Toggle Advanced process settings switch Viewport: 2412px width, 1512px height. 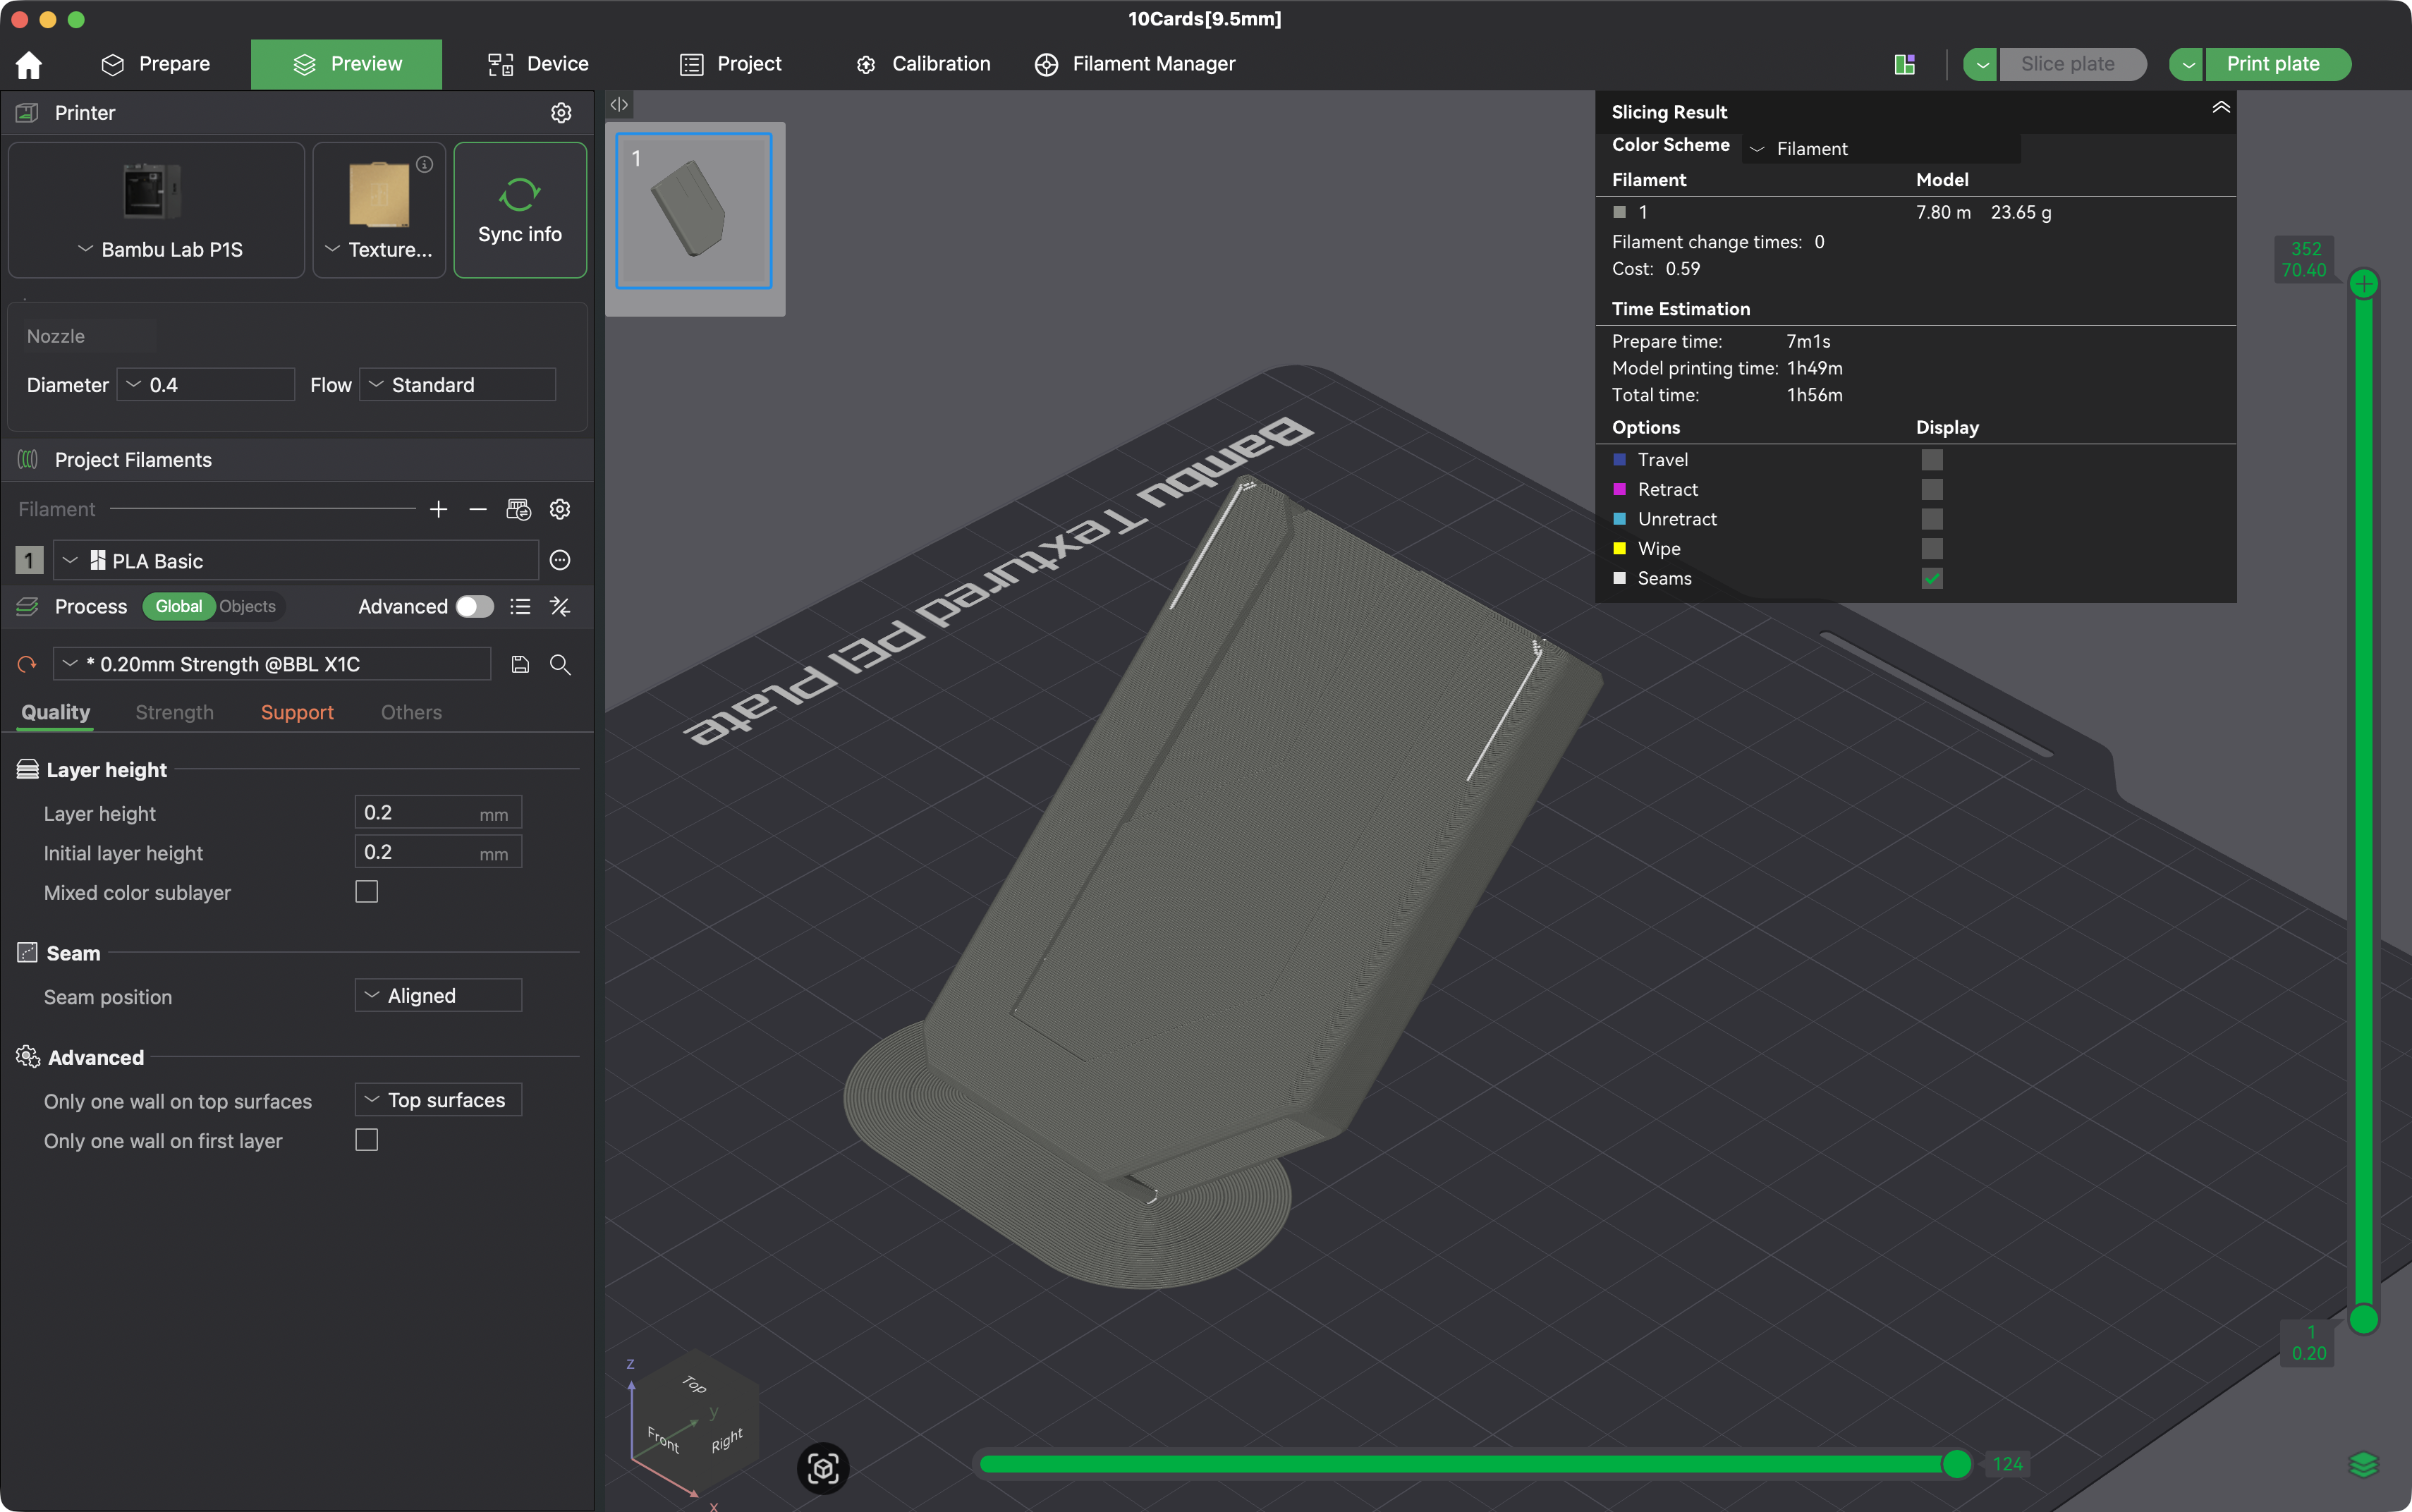[x=474, y=607]
